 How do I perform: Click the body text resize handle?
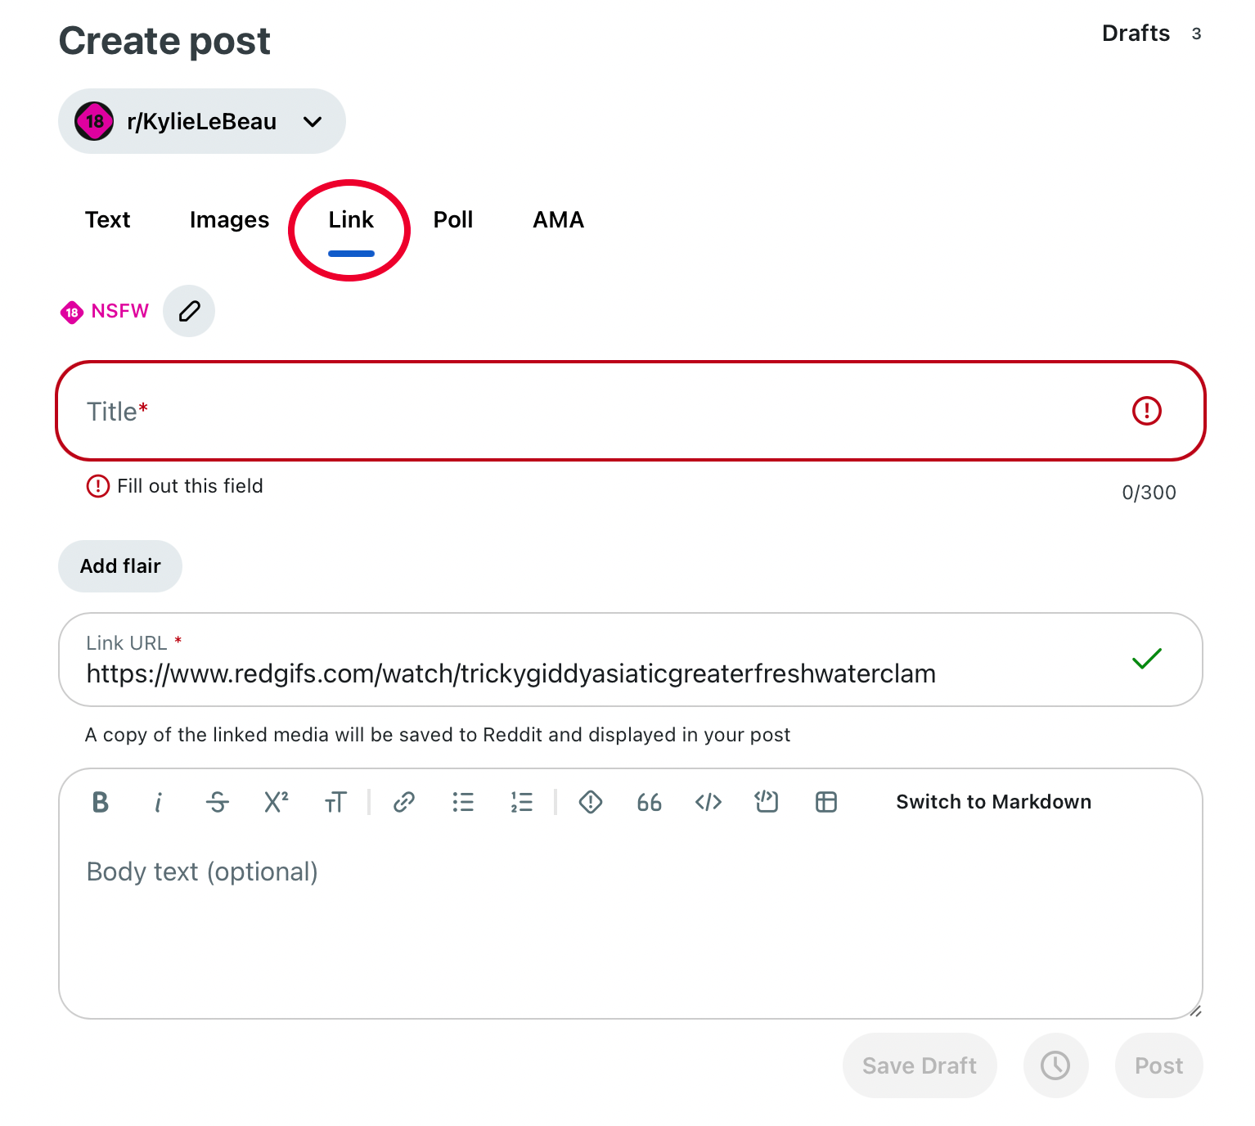click(1195, 1011)
